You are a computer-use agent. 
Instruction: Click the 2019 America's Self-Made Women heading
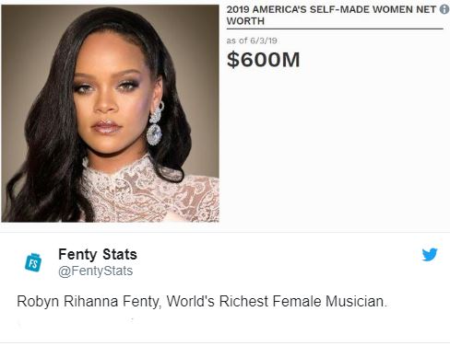(x=331, y=16)
